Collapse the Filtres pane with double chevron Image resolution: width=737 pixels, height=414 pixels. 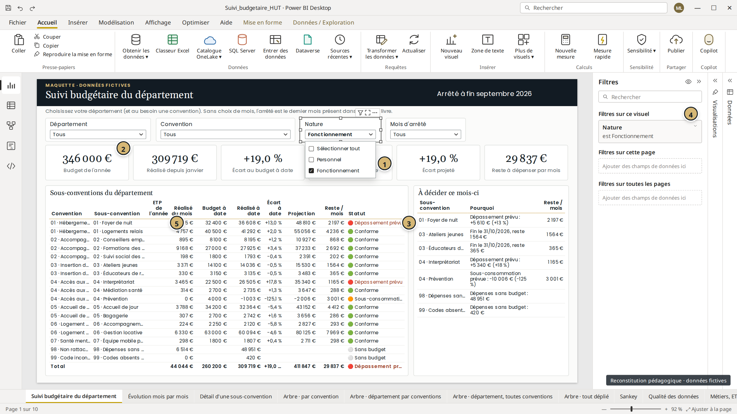[699, 82]
